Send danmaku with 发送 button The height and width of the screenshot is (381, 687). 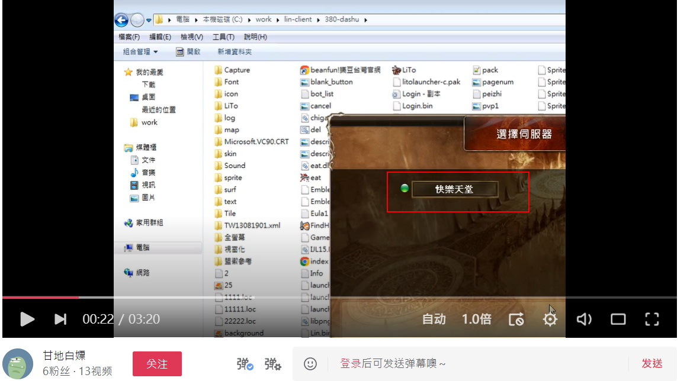point(652,363)
